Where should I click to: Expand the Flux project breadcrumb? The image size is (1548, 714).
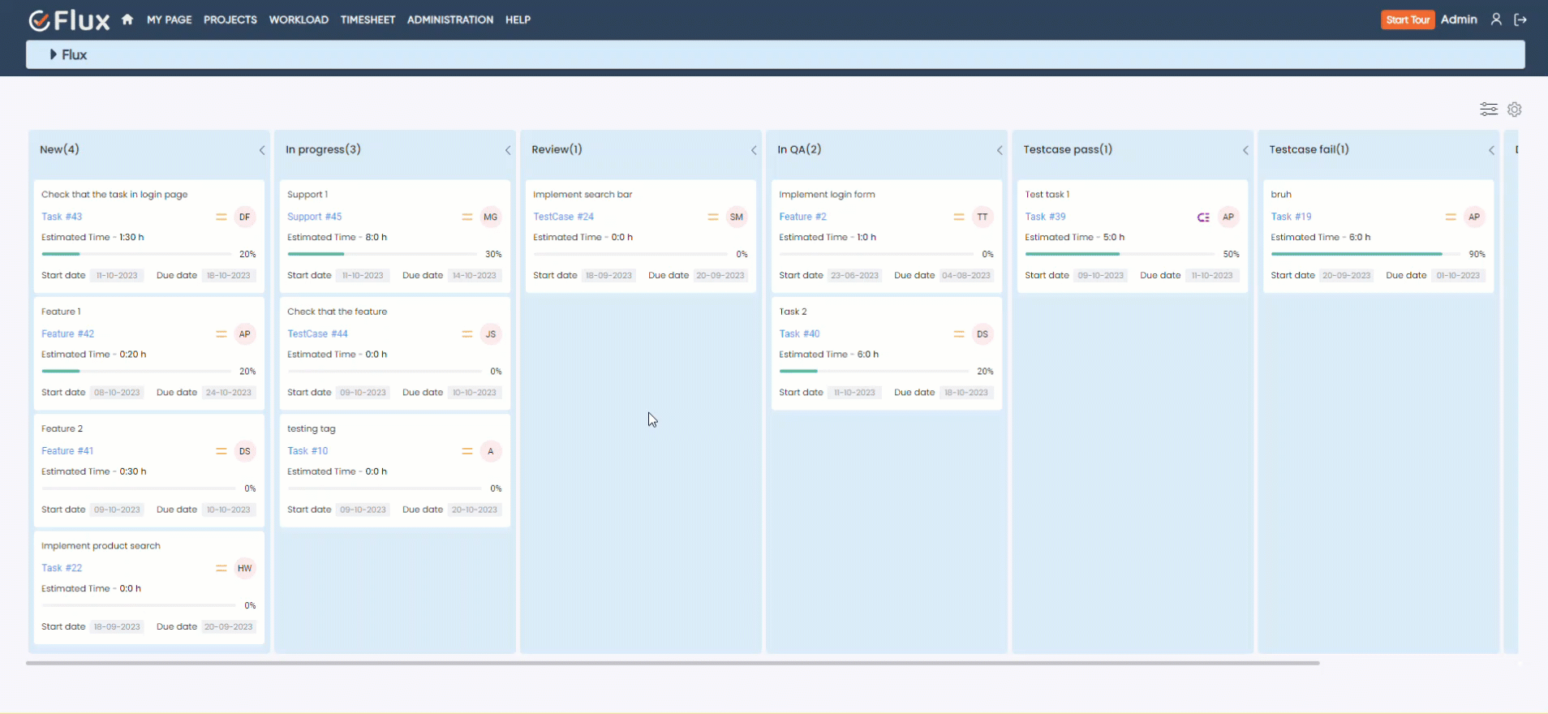click(x=54, y=54)
